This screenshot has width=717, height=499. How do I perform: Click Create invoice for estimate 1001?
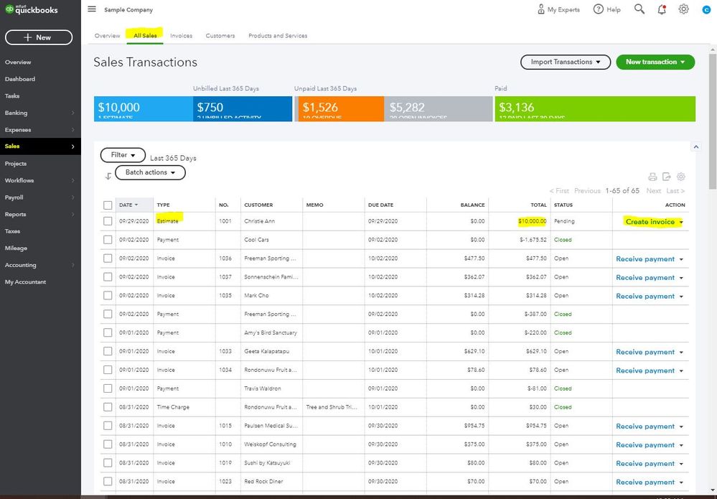650,222
